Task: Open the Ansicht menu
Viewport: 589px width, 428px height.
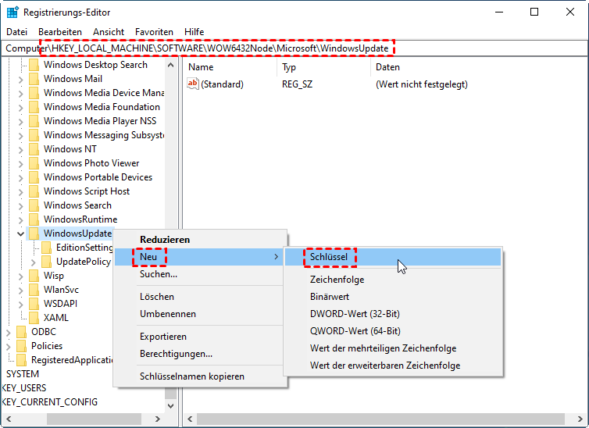Action: [109, 32]
